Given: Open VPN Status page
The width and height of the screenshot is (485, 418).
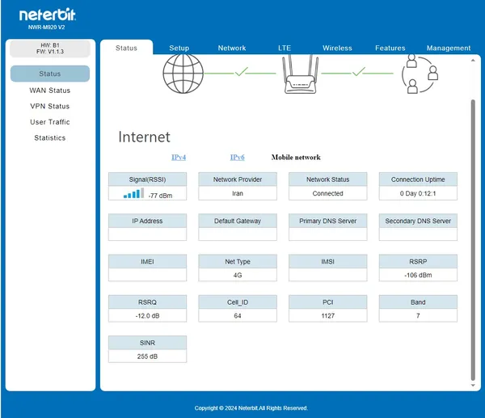Looking at the screenshot, I should pos(50,106).
